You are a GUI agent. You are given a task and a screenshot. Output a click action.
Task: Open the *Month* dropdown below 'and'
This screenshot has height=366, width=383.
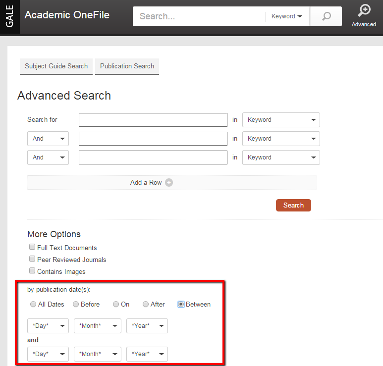(98, 354)
